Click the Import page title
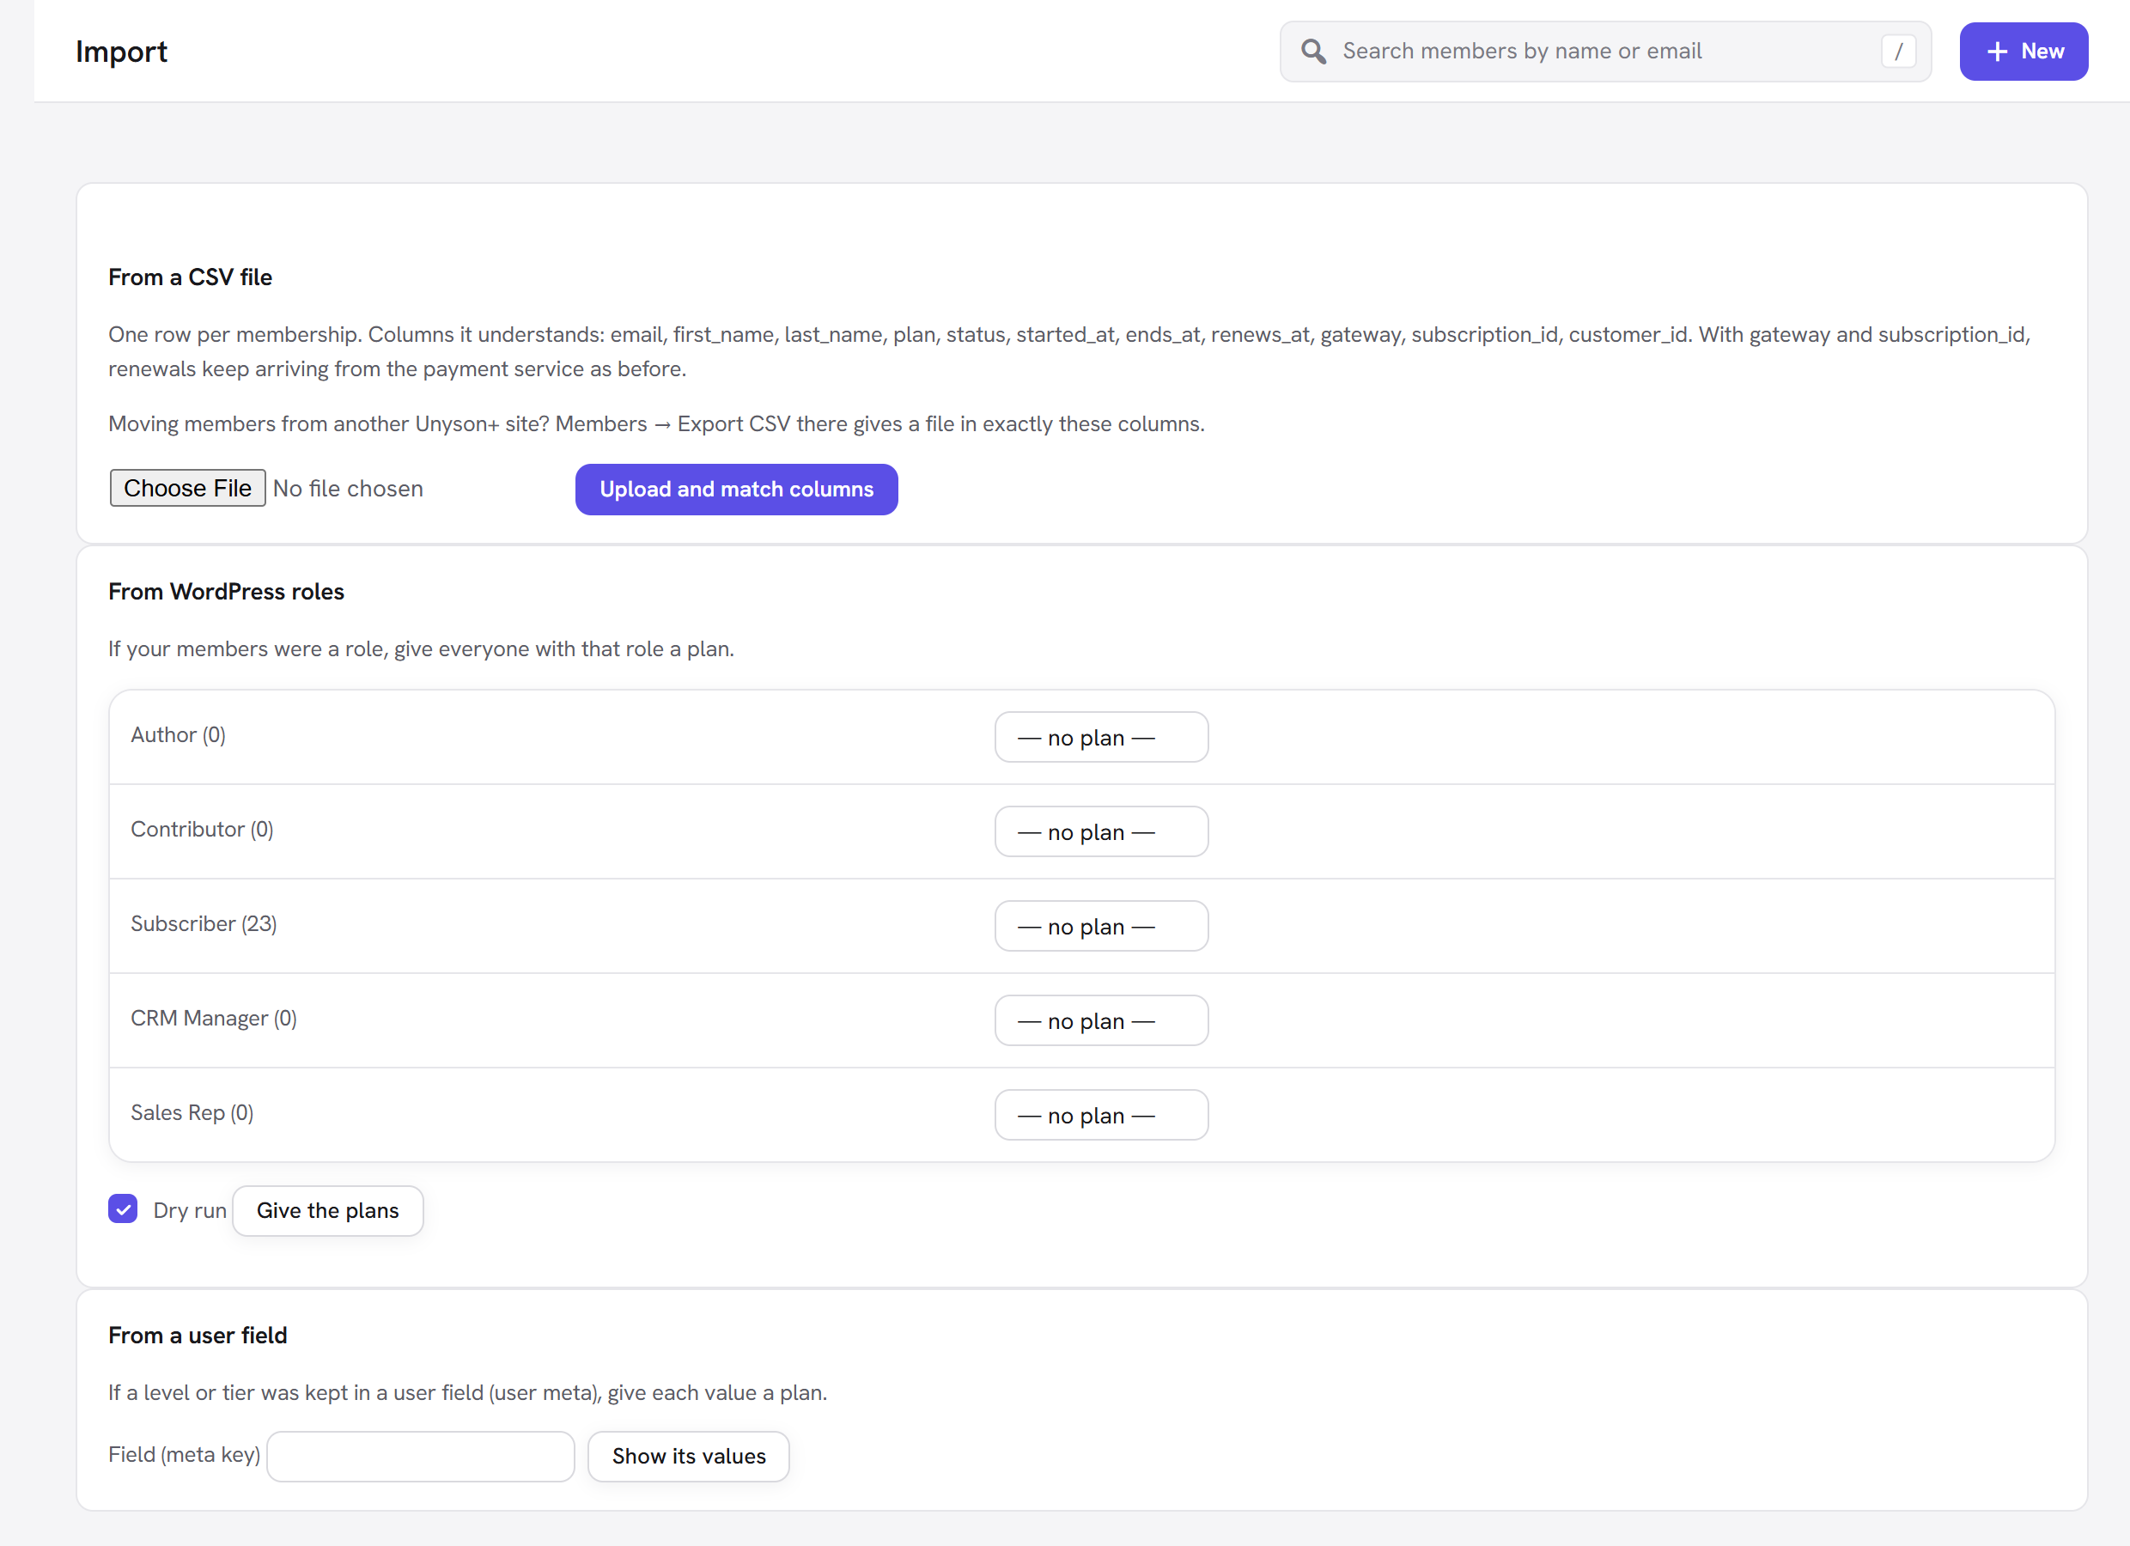This screenshot has height=1546, width=2130. (x=121, y=52)
